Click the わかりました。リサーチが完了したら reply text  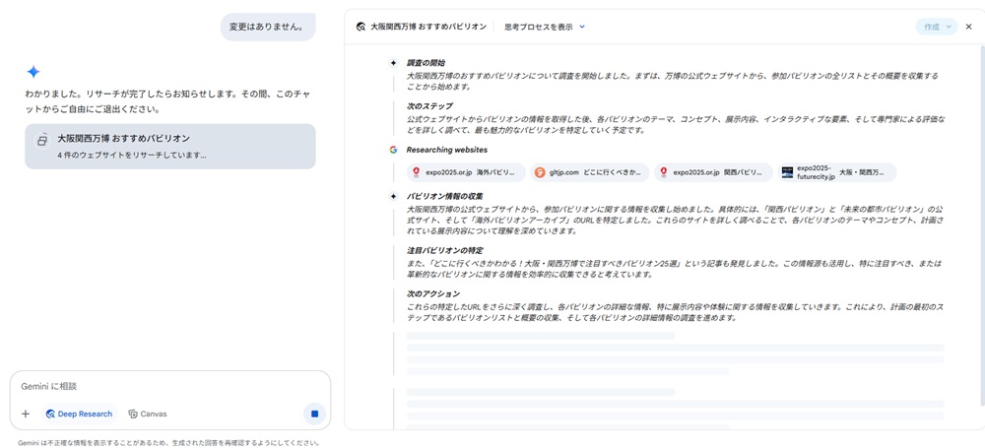[166, 101]
